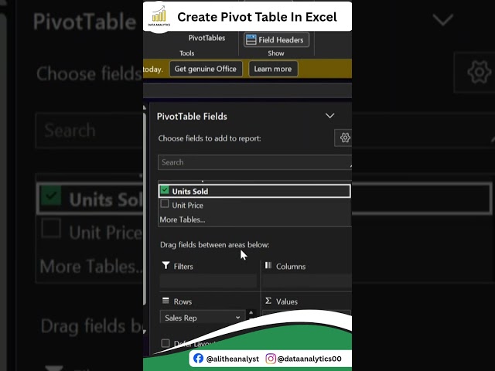The image size is (495, 371).
Task: Click the empty Filters drop area
Action: [208, 281]
